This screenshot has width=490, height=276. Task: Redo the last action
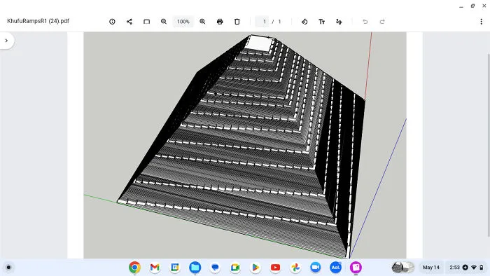[x=382, y=22]
